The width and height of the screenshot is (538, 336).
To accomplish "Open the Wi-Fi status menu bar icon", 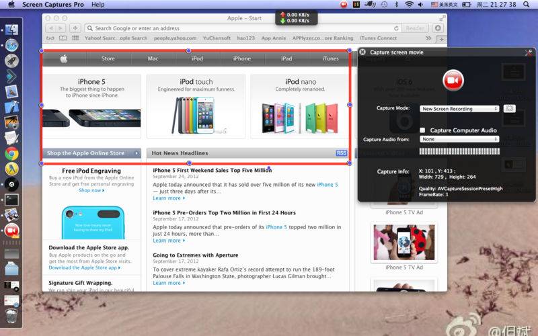I will [409, 5].
